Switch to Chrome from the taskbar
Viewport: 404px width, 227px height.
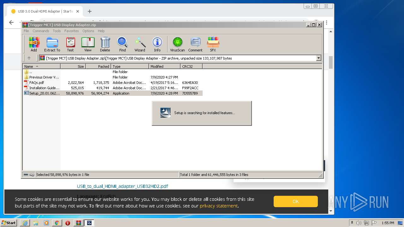[57, 223]
